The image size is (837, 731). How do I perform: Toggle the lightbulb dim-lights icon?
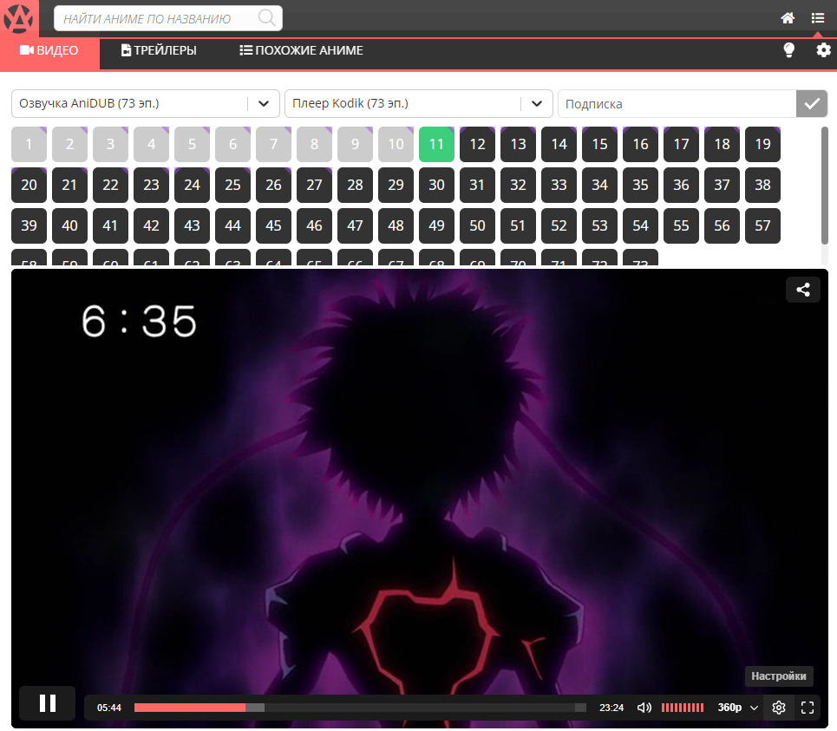(x=788, y=50)
